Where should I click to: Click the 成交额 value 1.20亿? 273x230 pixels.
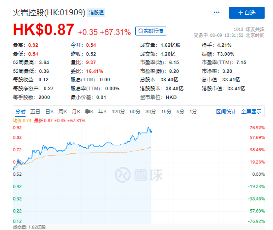[x=168, y=54]
